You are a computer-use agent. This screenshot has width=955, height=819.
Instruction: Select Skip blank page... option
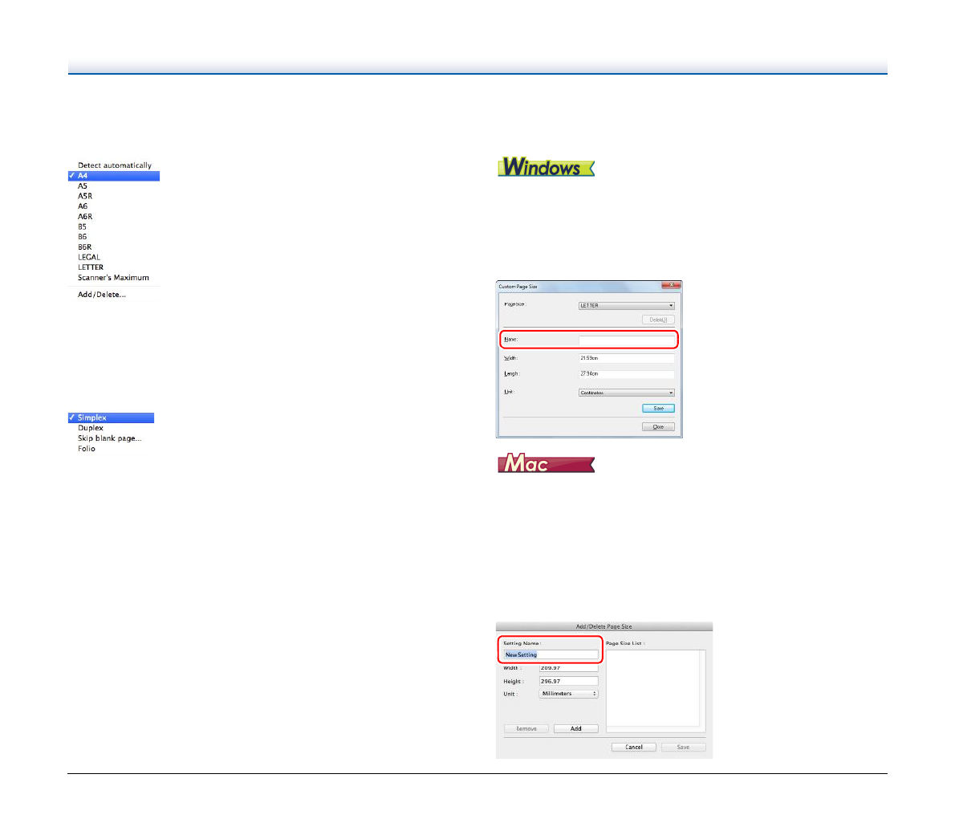[x=109, y=438]
